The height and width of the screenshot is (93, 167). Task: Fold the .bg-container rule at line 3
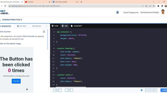(x=55, y=32)
